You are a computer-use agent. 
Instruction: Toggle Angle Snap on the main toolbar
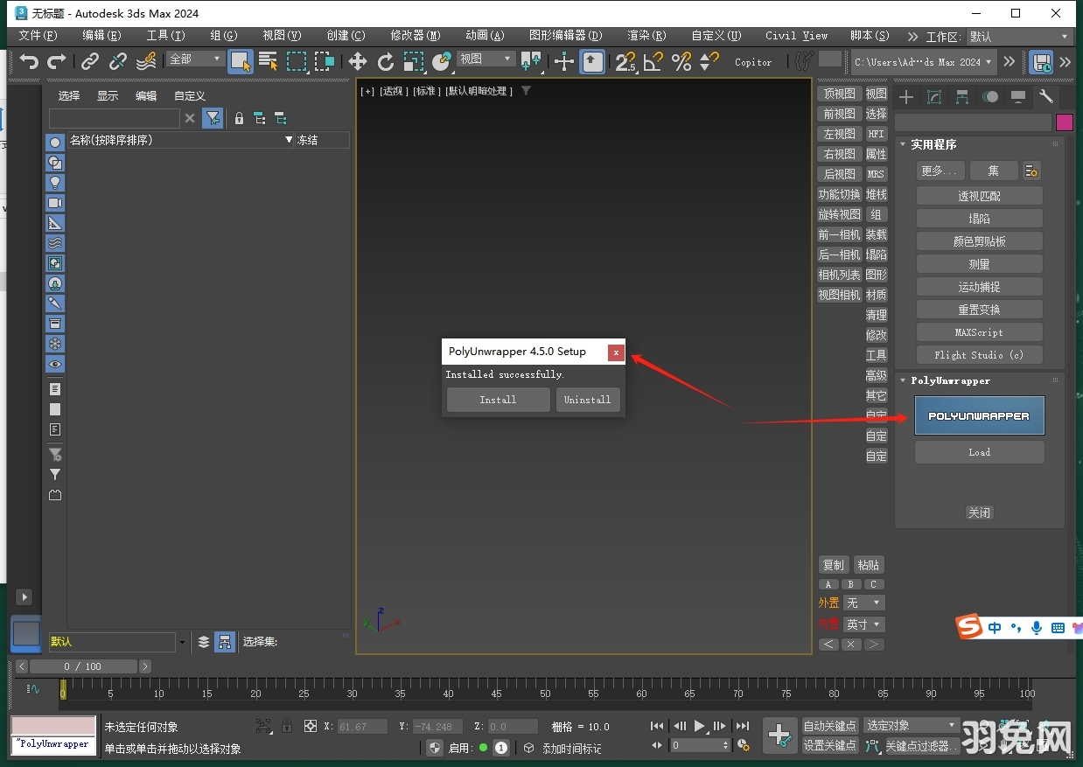[652, 62]
